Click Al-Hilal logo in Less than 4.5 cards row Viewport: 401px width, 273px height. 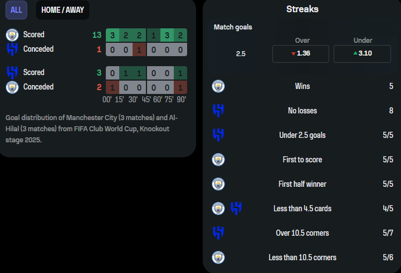pyautogui.click(x=236, y=209)
